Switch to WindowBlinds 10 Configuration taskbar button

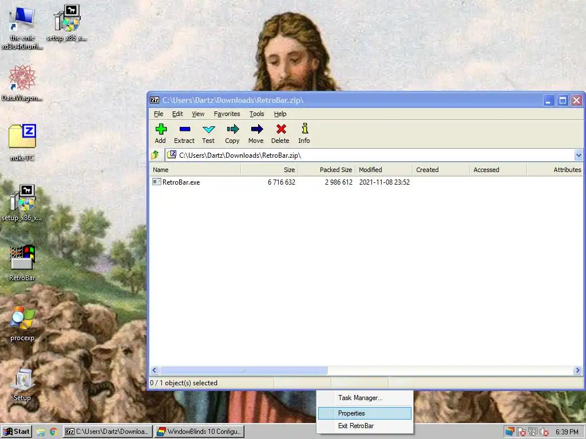pyautogui.click(x=199, y=432)
